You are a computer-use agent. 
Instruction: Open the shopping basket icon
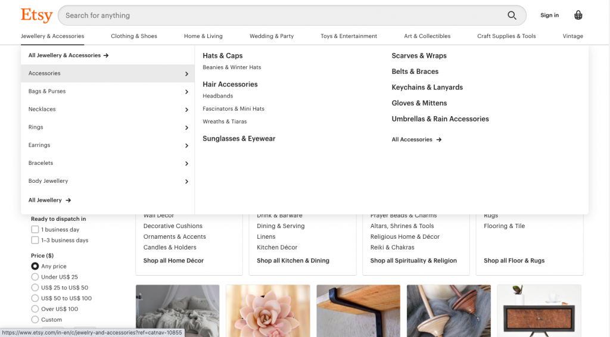coord(578,15)
